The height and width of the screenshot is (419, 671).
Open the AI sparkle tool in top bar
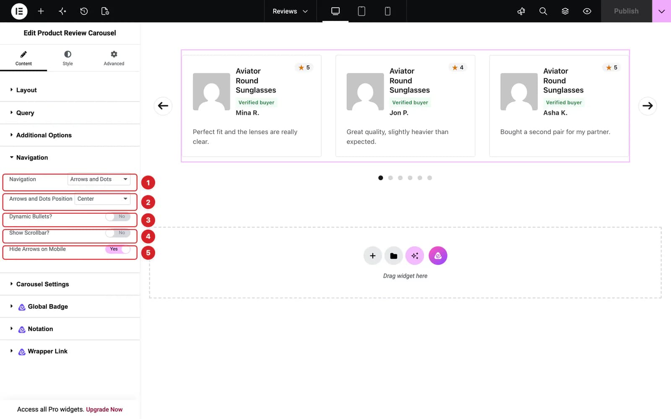(x=62, y=11)
